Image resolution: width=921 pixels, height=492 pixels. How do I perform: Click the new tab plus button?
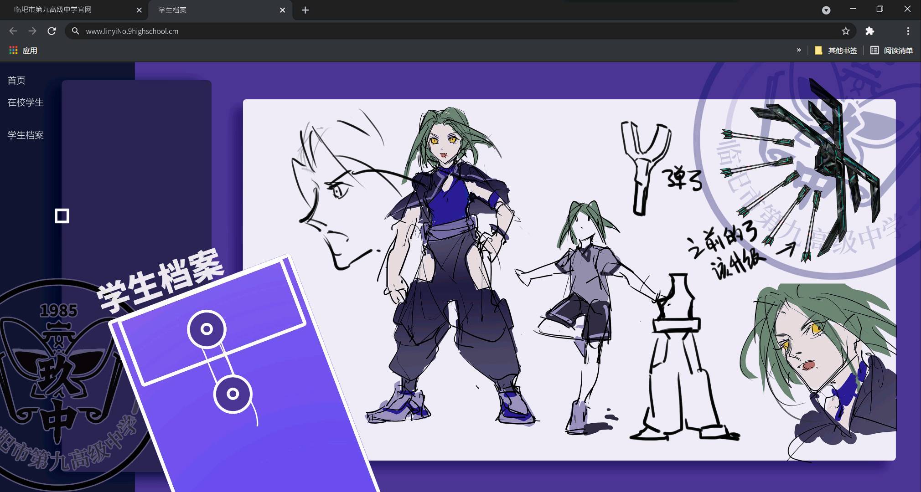pyautogui.click(x=305, y=10)
